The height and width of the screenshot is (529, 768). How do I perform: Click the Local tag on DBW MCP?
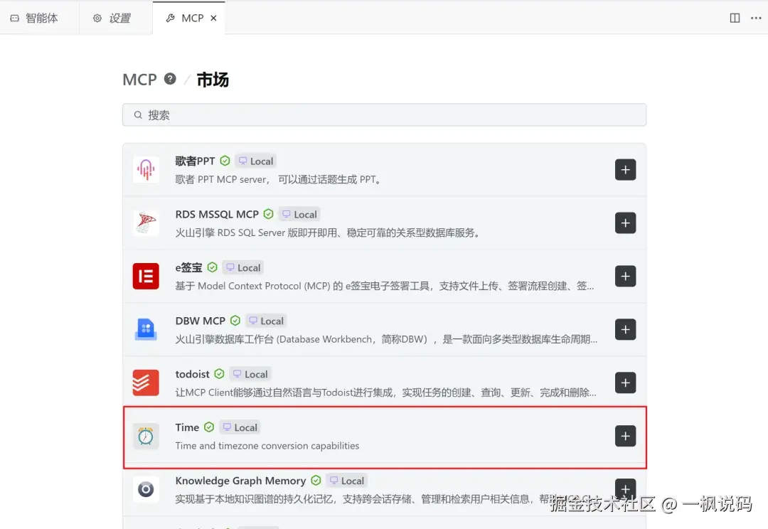coord(266,321)
